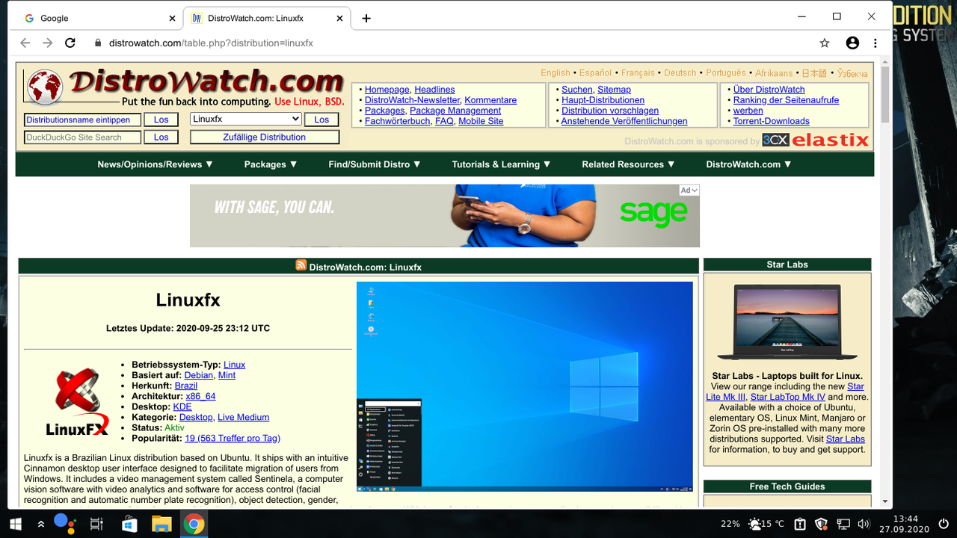Screen dimensions: 957x538
Task: Click the Brazil origin link
Action: point(186,386)
